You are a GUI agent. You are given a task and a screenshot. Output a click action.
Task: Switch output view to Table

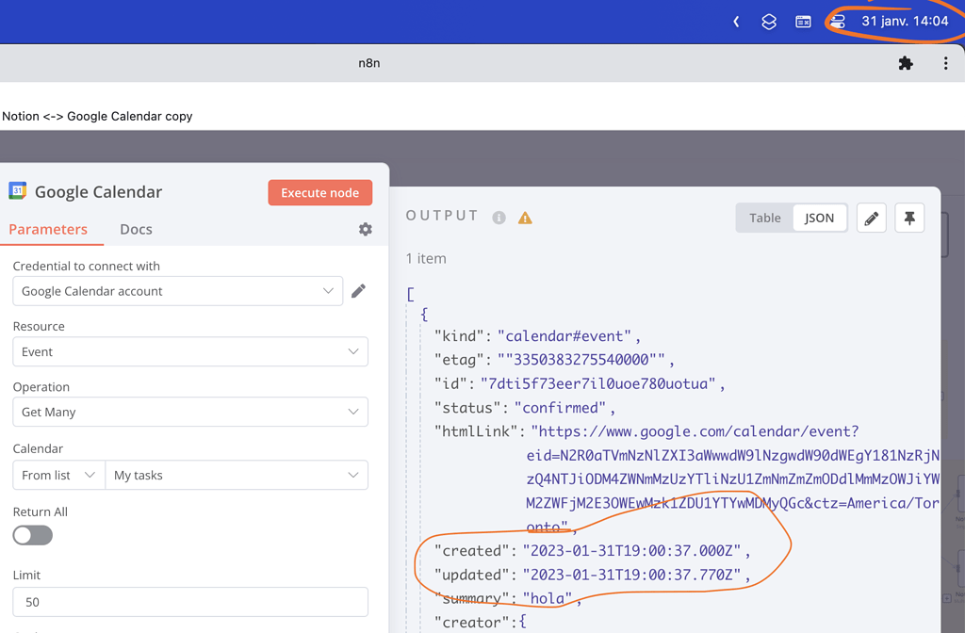pos(764,218)
